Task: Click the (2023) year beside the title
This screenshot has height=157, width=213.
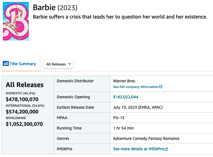Action: 67,8
